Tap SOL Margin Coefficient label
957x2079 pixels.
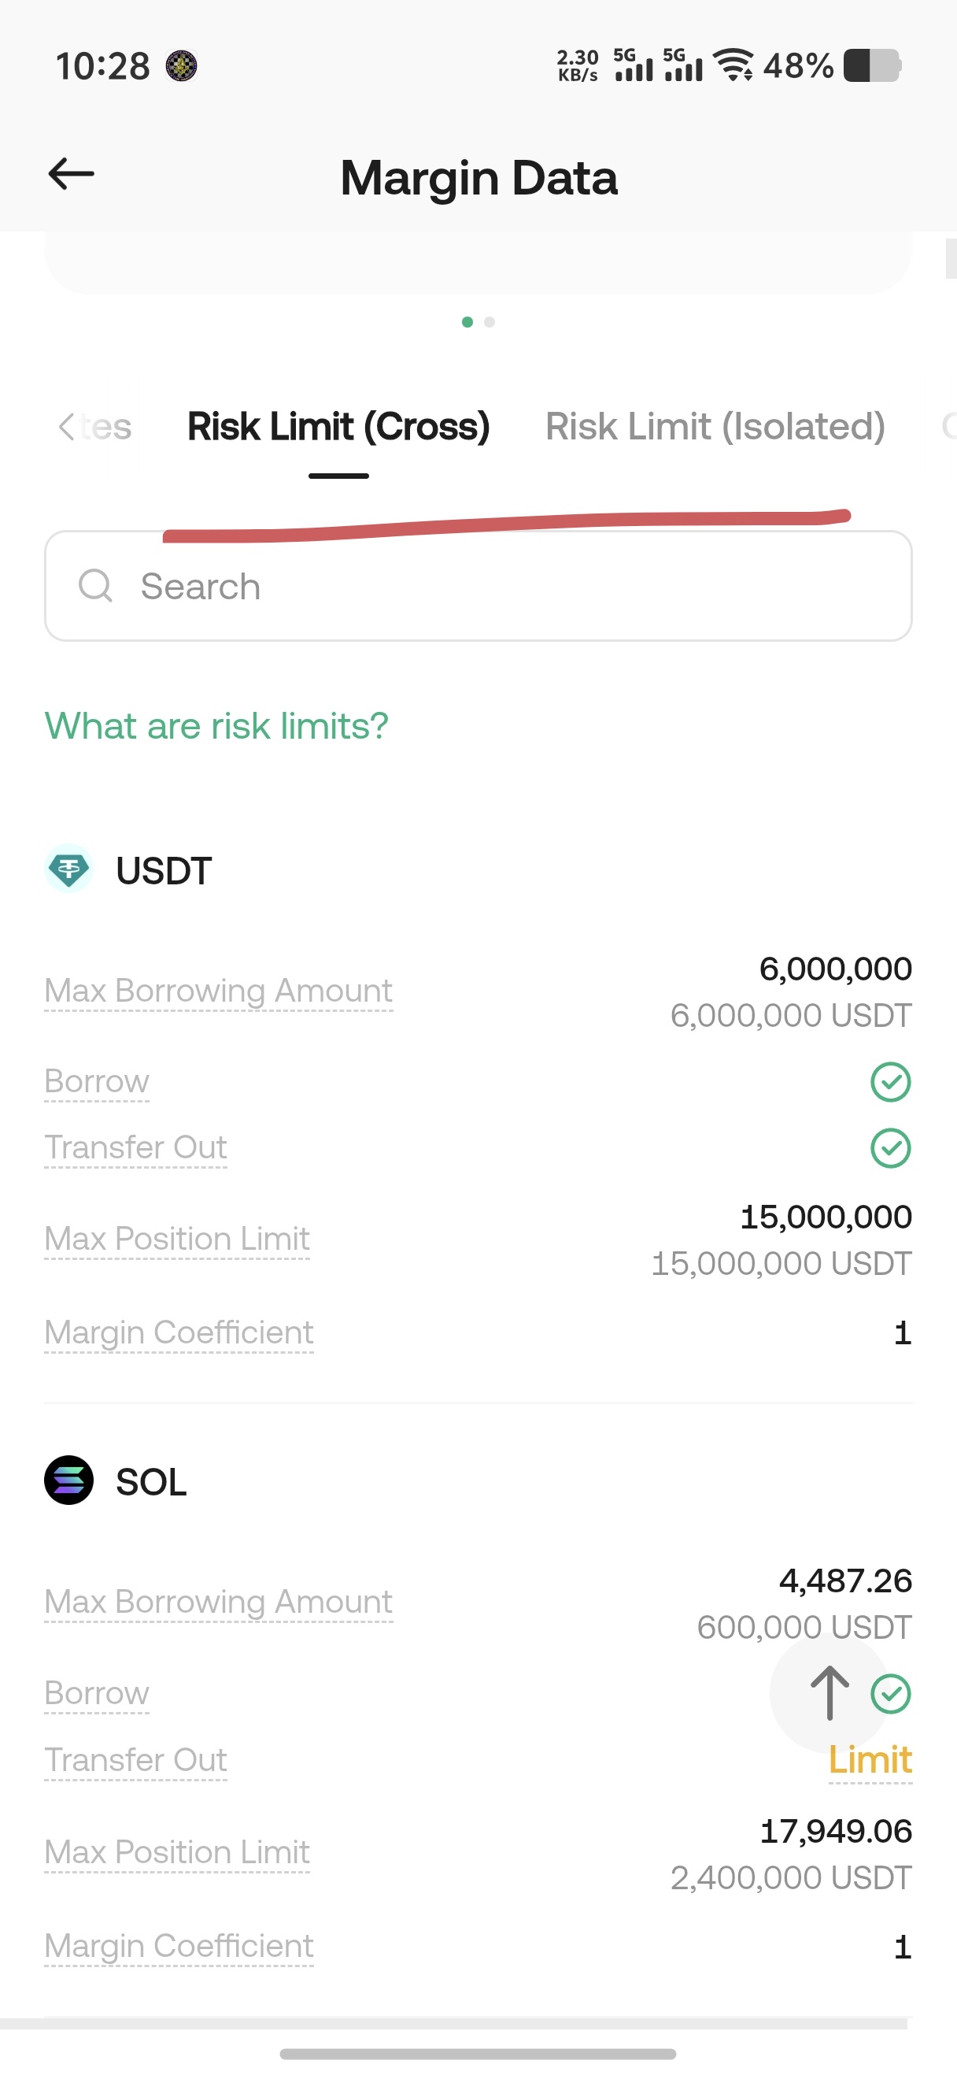click(179, 1946)
